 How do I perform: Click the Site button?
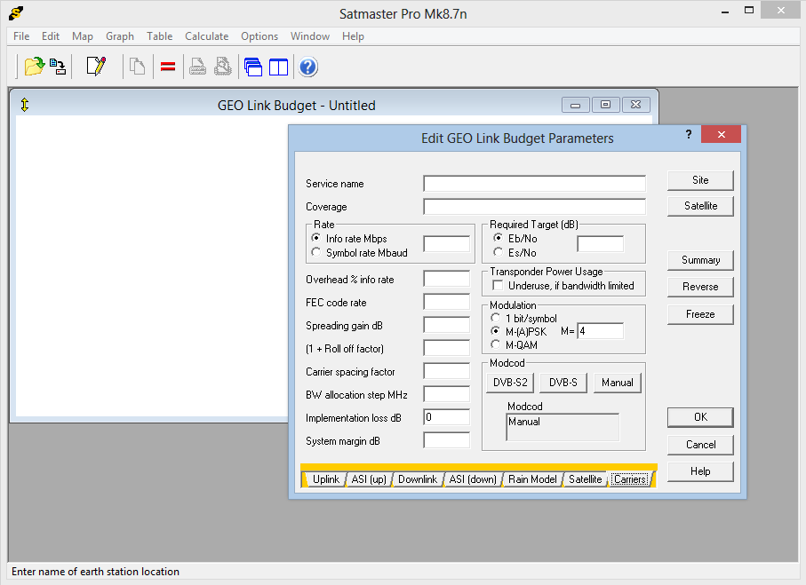[x=700, y=180]
